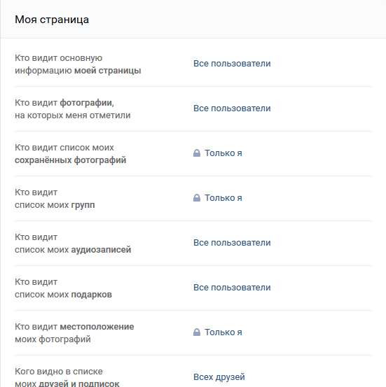Click the 'Моя страница' section header

(52, 20)
